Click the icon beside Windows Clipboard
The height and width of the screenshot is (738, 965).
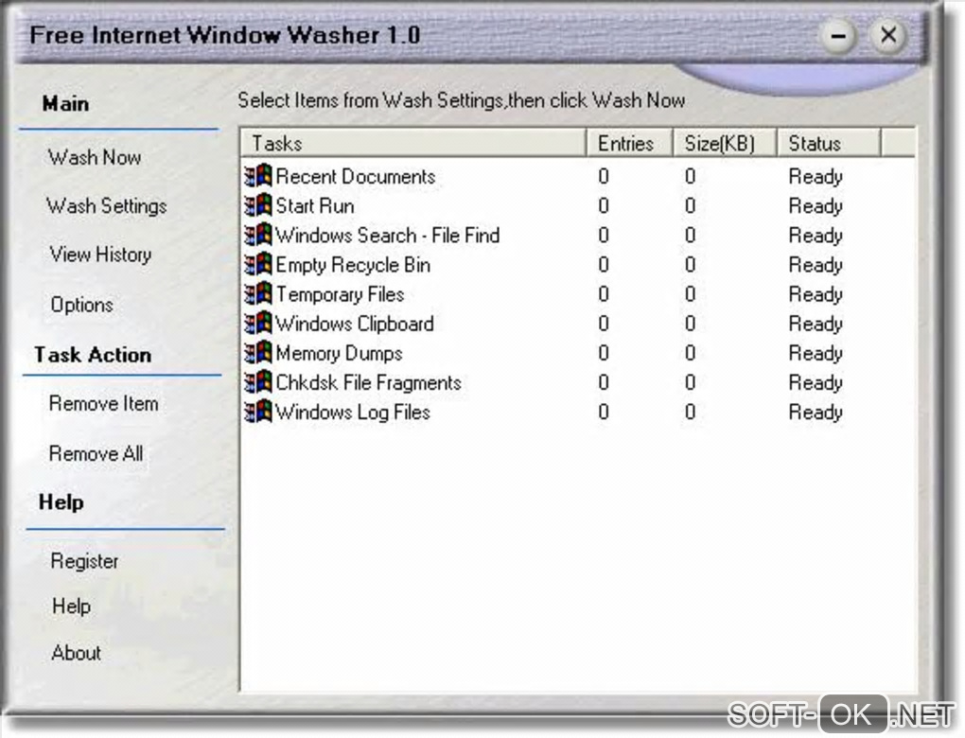coord(258,324)
